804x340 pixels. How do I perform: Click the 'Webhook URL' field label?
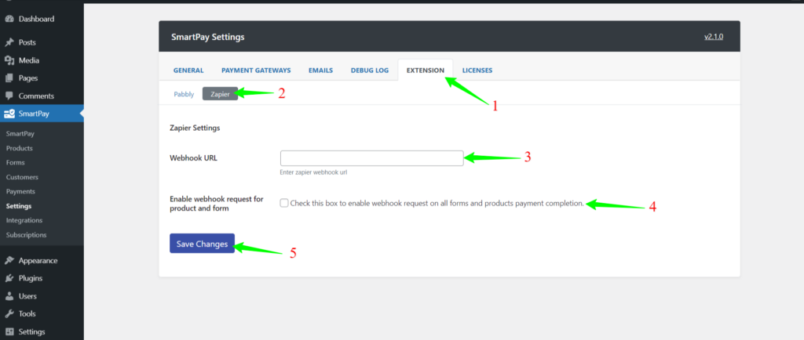[x=193, y=158]
